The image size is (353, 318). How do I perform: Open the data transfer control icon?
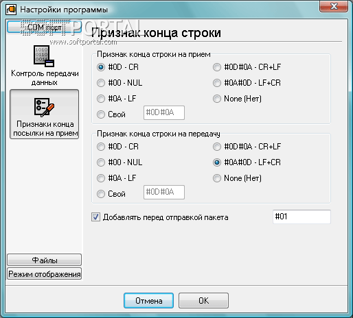[x=44, y=56]
